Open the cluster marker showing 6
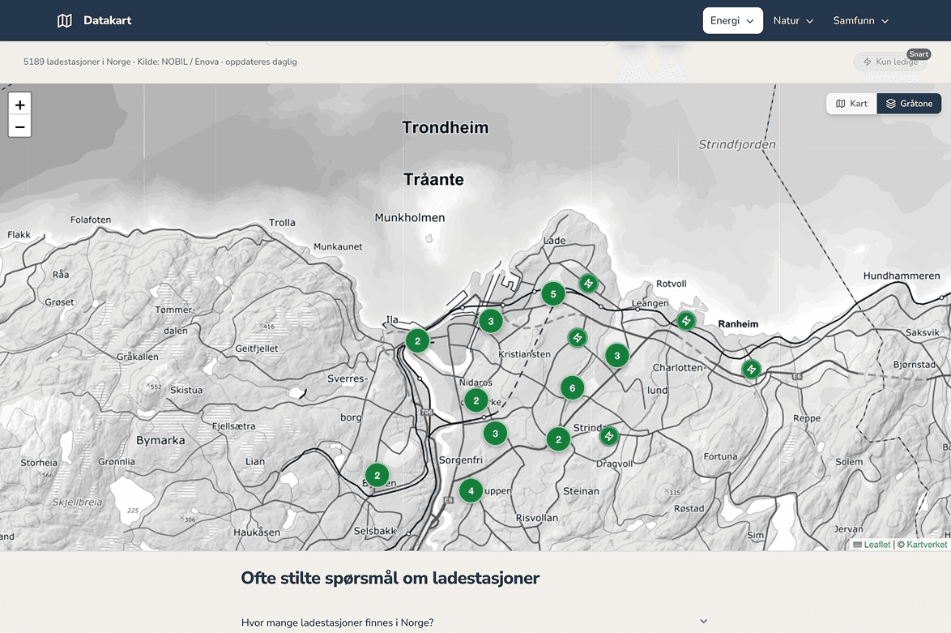Screen dimensions: 951x633 pos(572,387)
